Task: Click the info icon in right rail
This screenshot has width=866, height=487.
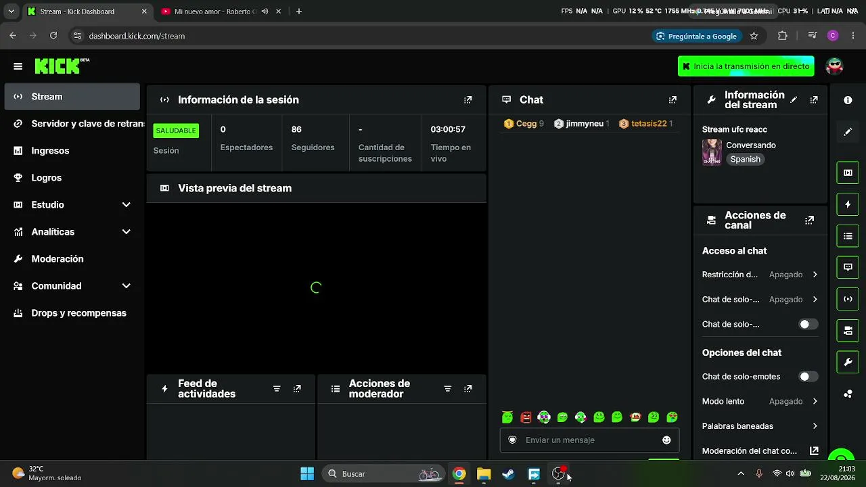Action: click(848, 100)
